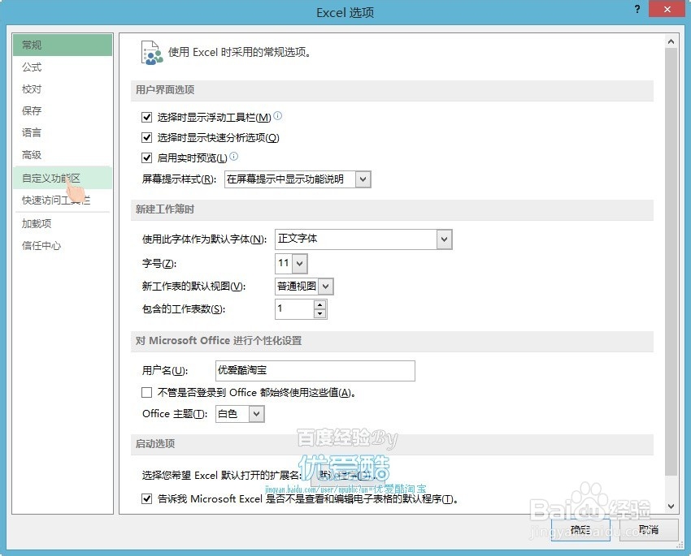
Task: Click info icon beside 启用实时预览
Action: [234, 156]
